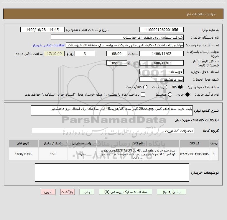The height and width of the screenshot is (220, 227).
Task: Click the need date 1400/11/05 cell
Action: pos(23,154)
